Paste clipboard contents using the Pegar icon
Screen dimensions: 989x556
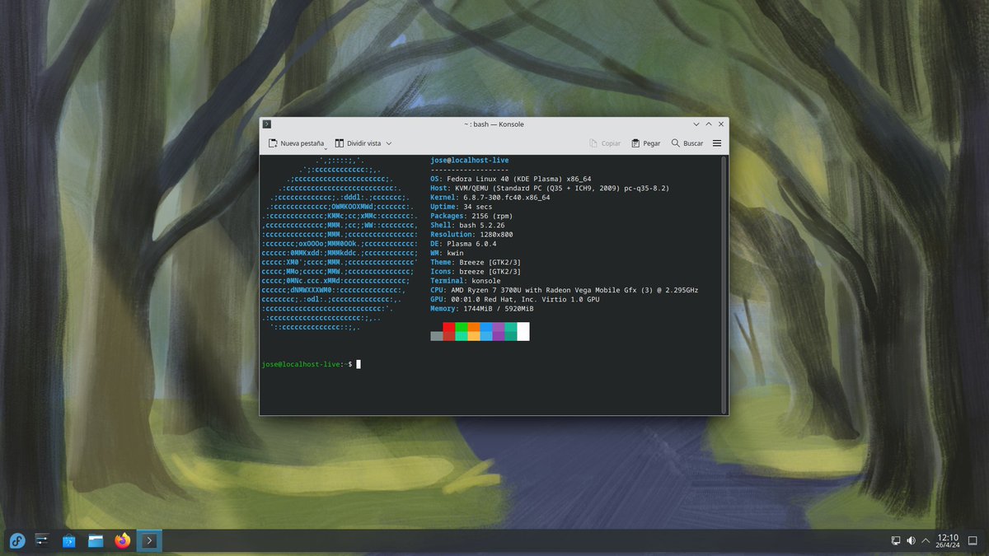point(645,143)
